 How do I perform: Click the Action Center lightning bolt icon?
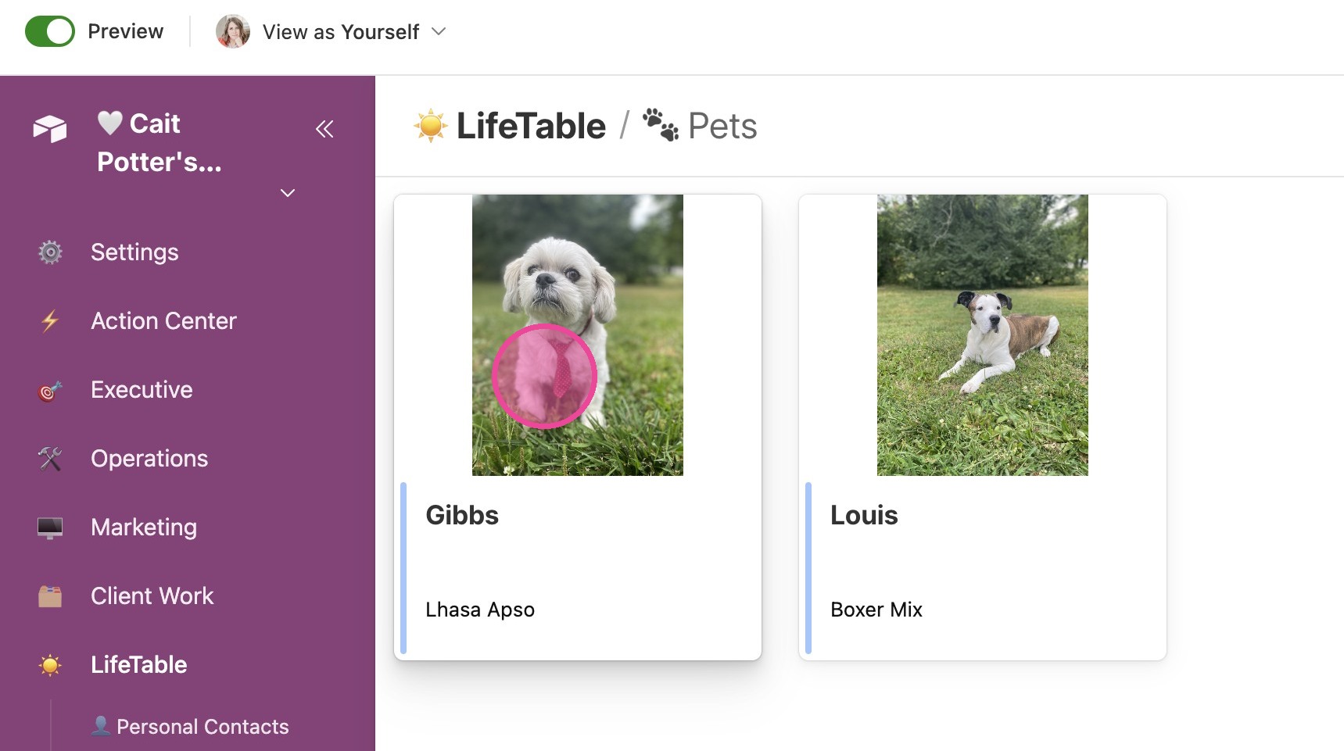pyautogui.click(x=50, y=321)
